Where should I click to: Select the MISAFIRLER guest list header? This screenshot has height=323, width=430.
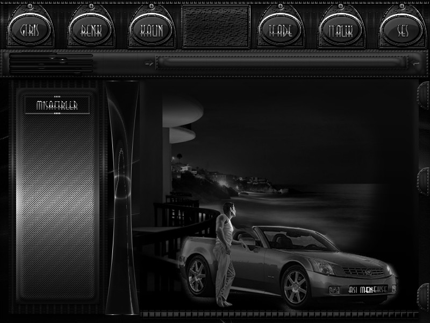tap(57, 106)
